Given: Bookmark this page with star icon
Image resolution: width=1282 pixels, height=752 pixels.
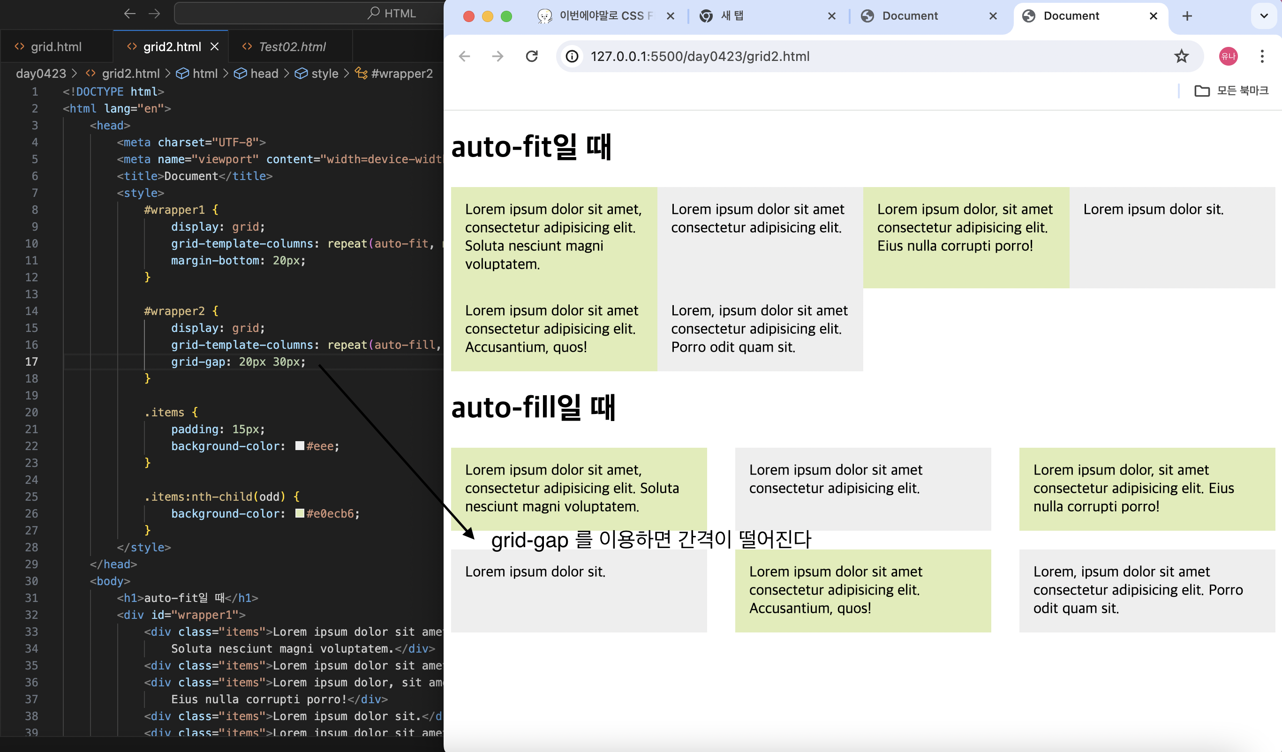Looking at the screenshot, I should tap(1181, 56).
